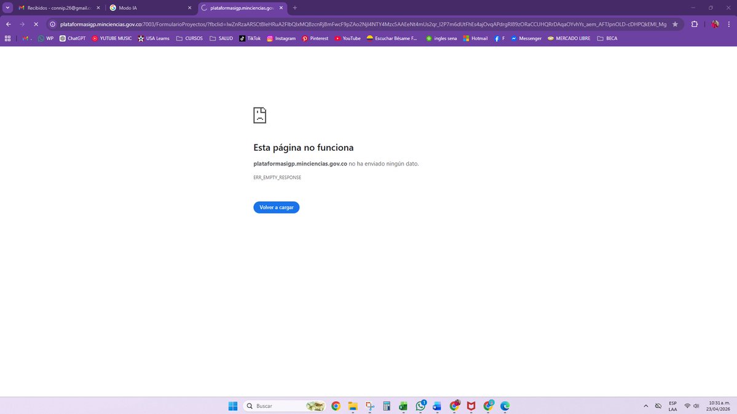The width and height of the screenshot is (737, 414).
Task: Open the TikTok bookmark
Action: (250, 39)
